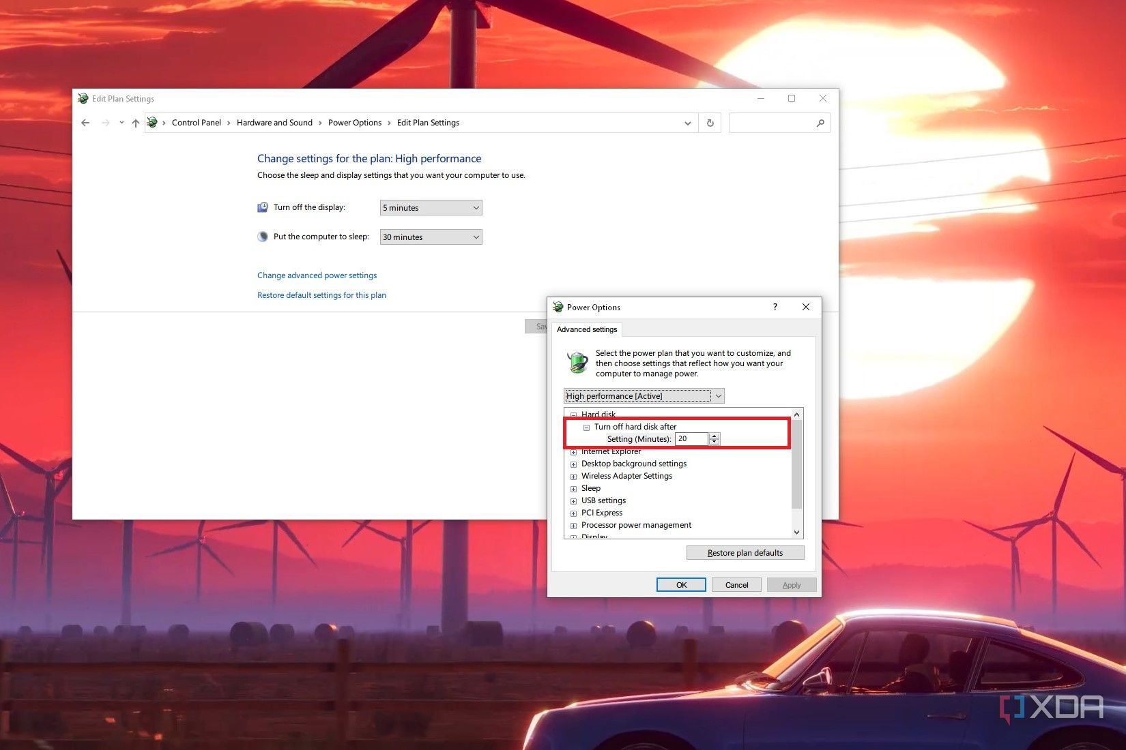
Task: Open the Put the computer to sleep dropdown
Action: pyautogui.click(x=431, y=237)
